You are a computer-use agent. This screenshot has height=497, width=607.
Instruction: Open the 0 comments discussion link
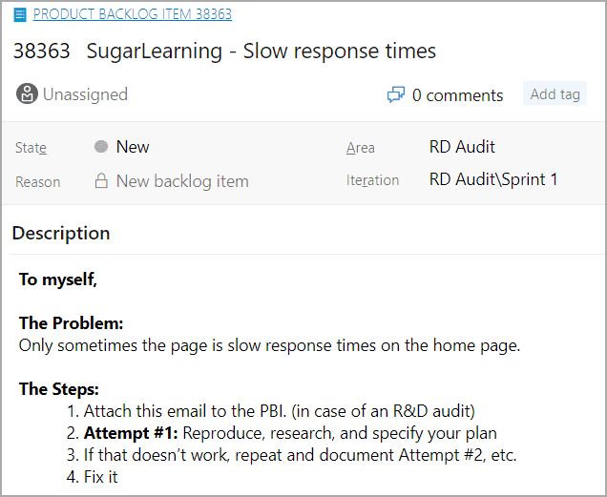(457, 95)
